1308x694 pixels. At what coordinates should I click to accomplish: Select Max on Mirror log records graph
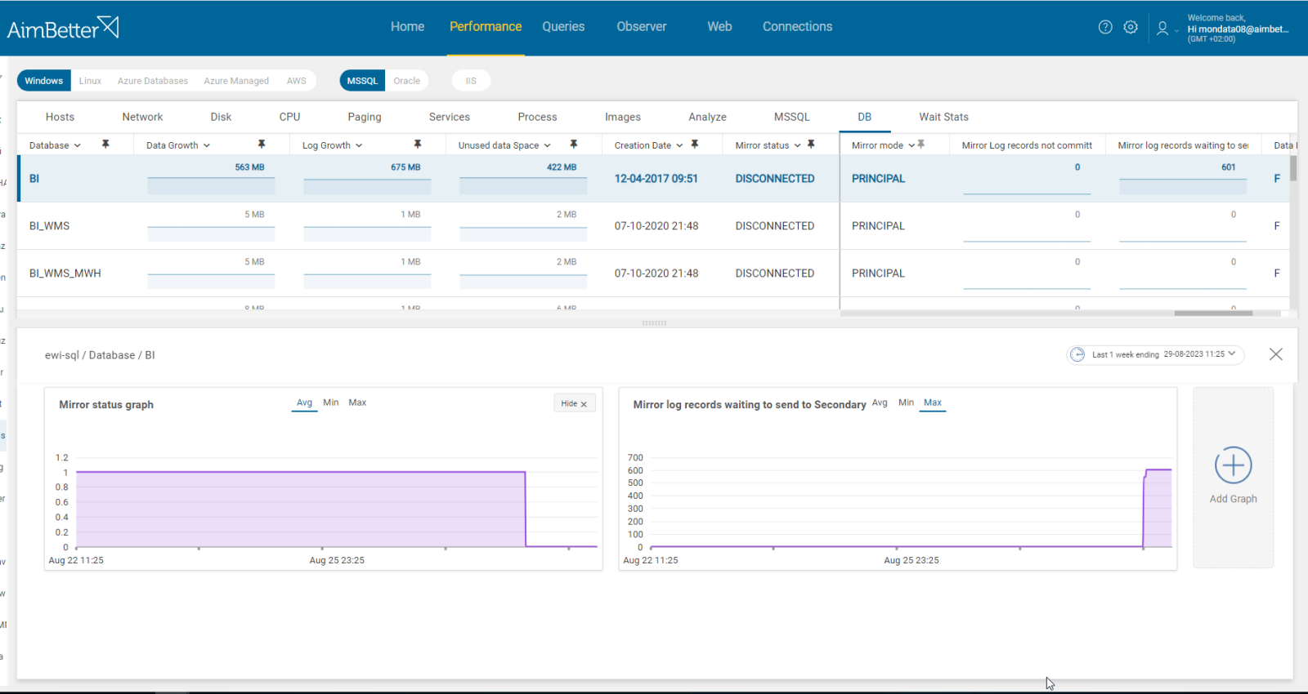pos(933,403)
